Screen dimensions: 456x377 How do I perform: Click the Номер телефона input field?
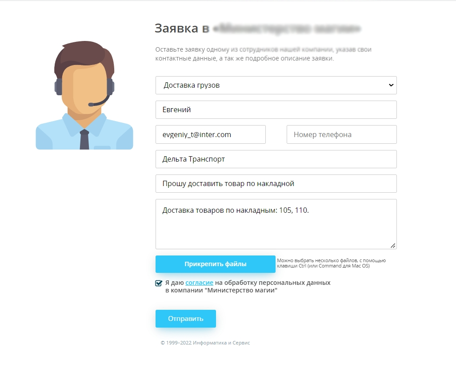point(342,134)
